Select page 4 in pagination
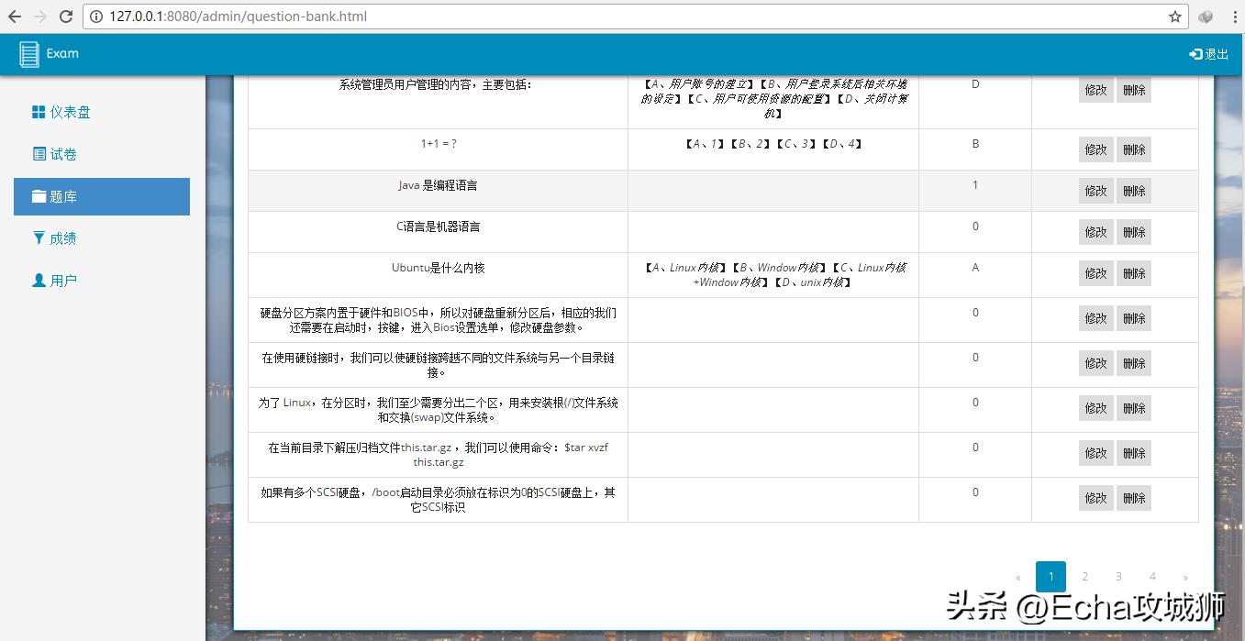The height and width of the screenshot is (641, 1245). click(1152, 576)
